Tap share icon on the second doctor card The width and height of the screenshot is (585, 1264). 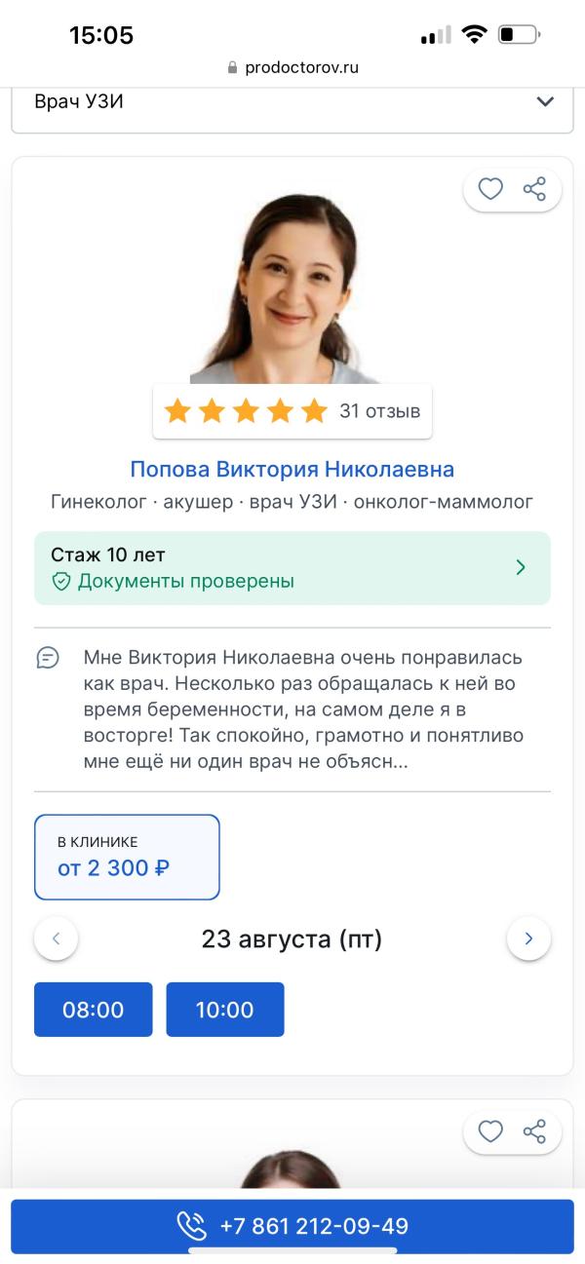tap(534, 1130)
